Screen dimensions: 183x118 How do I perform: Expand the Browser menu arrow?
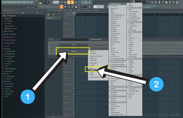tap(2, 10)
